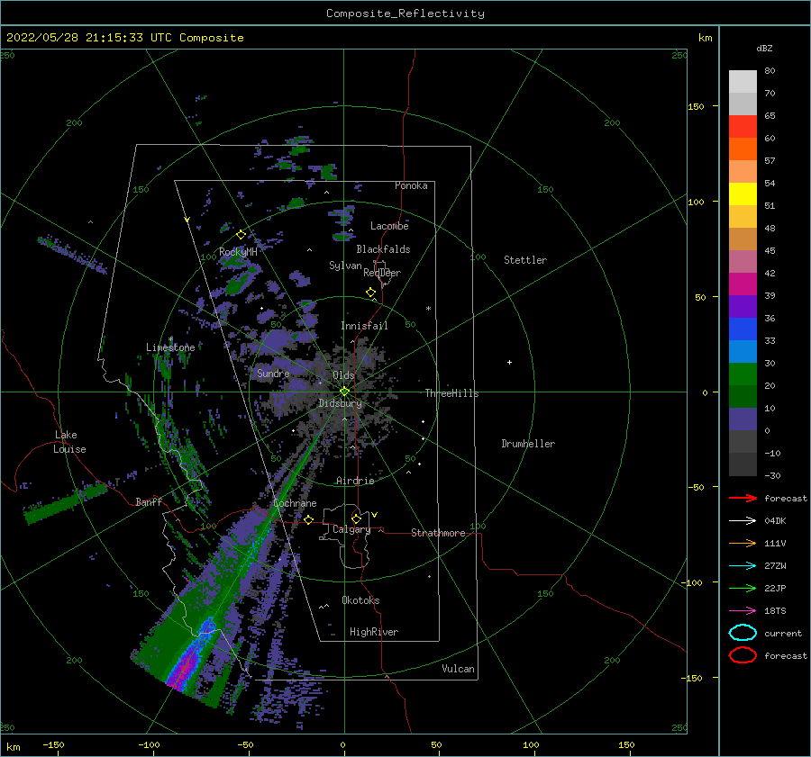The image size is (811, 757).
Task: Pick the slate purple 0-10 dBZ swatch
Action: [x=743, y=419]
